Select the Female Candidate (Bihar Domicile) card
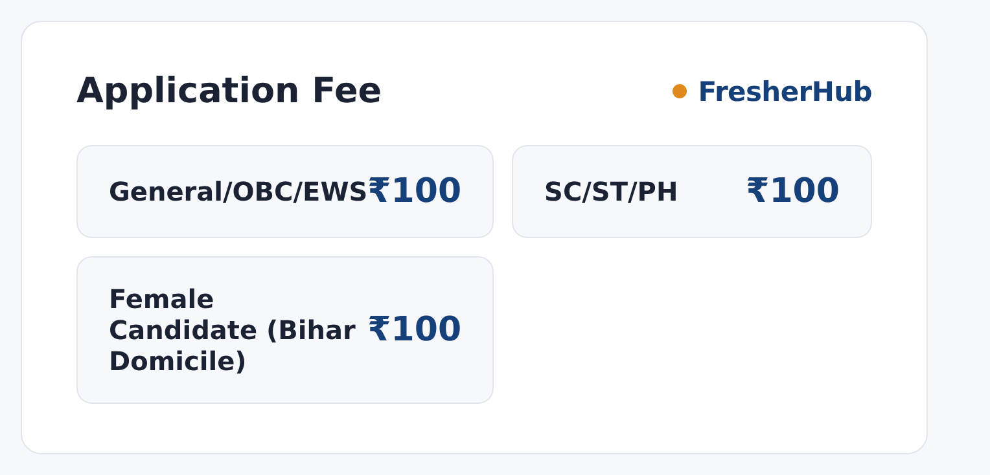The height and width of the screenshot is (475, 990). [285, 330]
